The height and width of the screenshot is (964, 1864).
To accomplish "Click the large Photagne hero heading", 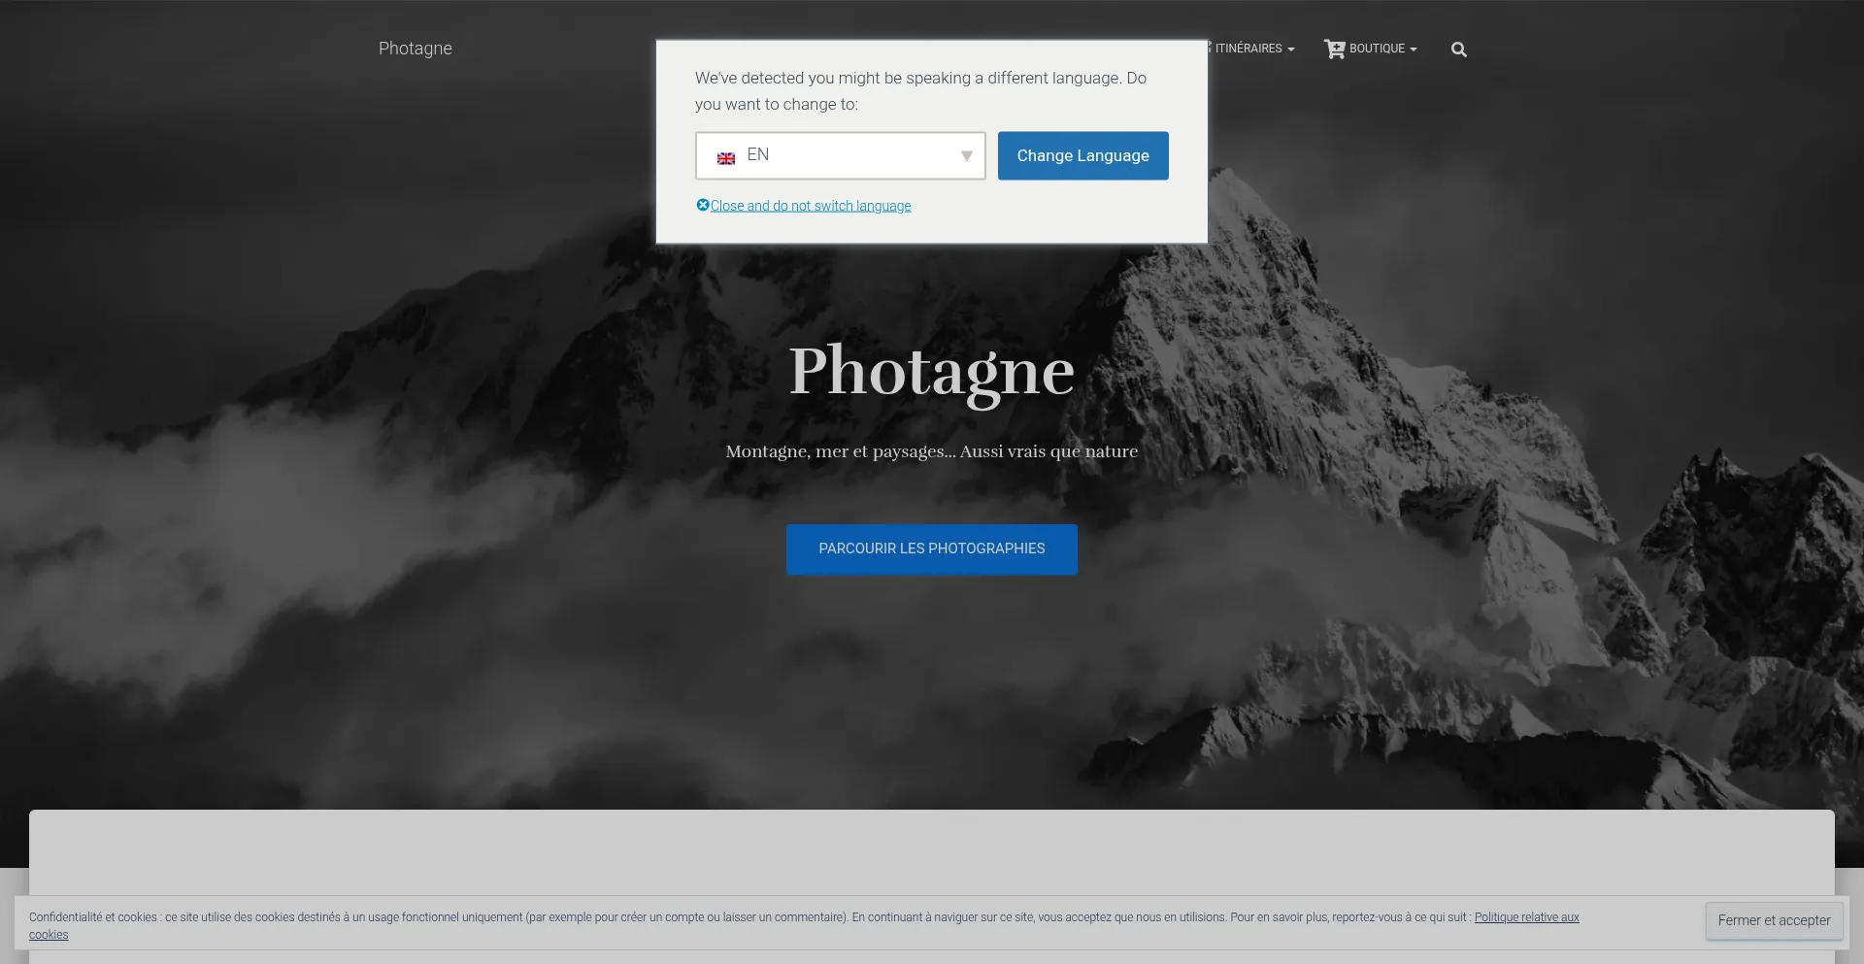I will coord(931,372).
